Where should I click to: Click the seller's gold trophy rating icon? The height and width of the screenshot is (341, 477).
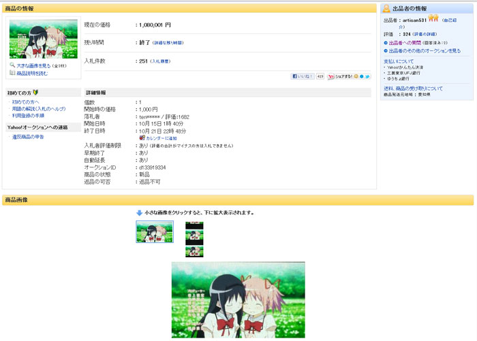[433, 18]
